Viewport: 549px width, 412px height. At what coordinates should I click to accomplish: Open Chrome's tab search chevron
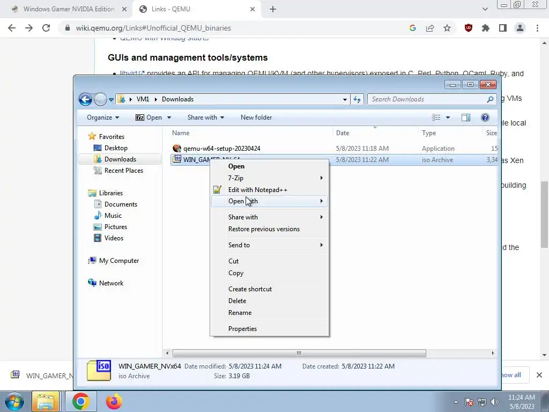tap(485, 9)
